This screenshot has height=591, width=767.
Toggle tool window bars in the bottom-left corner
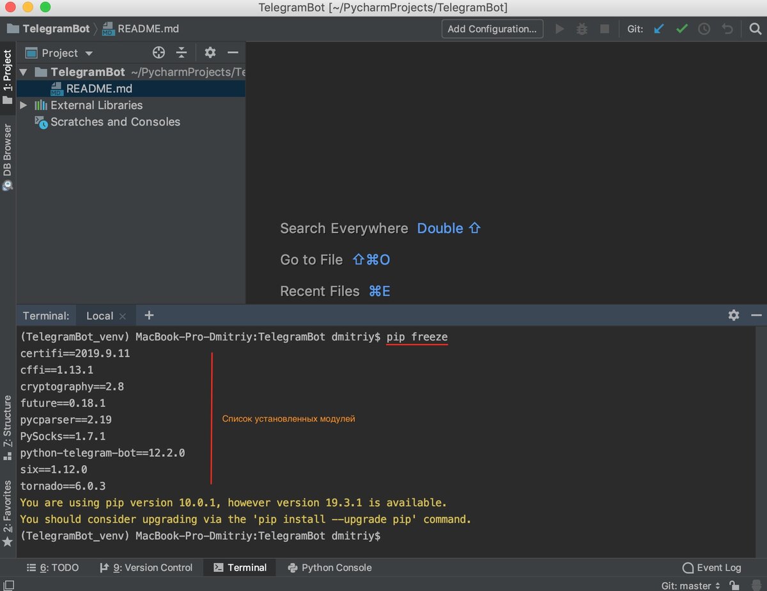8,585
